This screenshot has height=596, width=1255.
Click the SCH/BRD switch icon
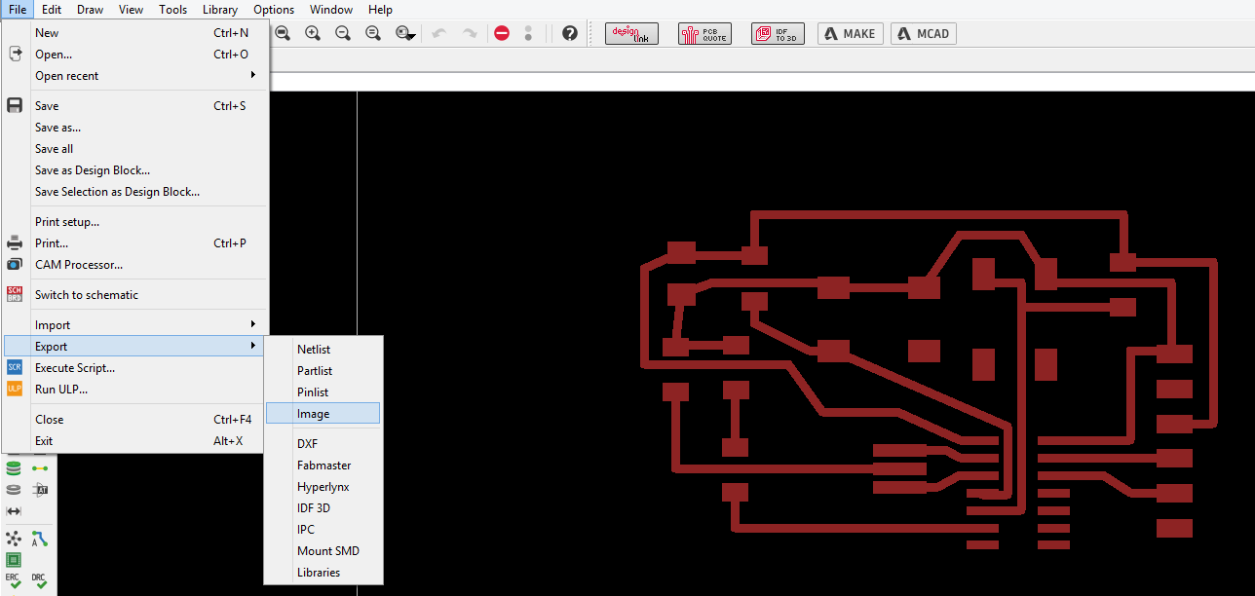point(15,294)
